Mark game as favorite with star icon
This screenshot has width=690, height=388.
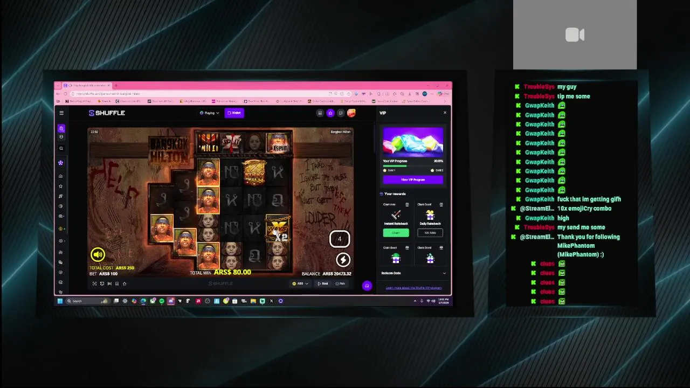click(x=125, y=283)
